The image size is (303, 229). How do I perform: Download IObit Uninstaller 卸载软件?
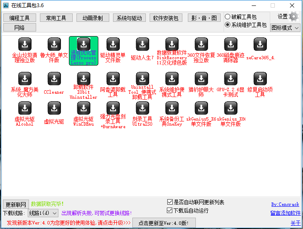84,79
